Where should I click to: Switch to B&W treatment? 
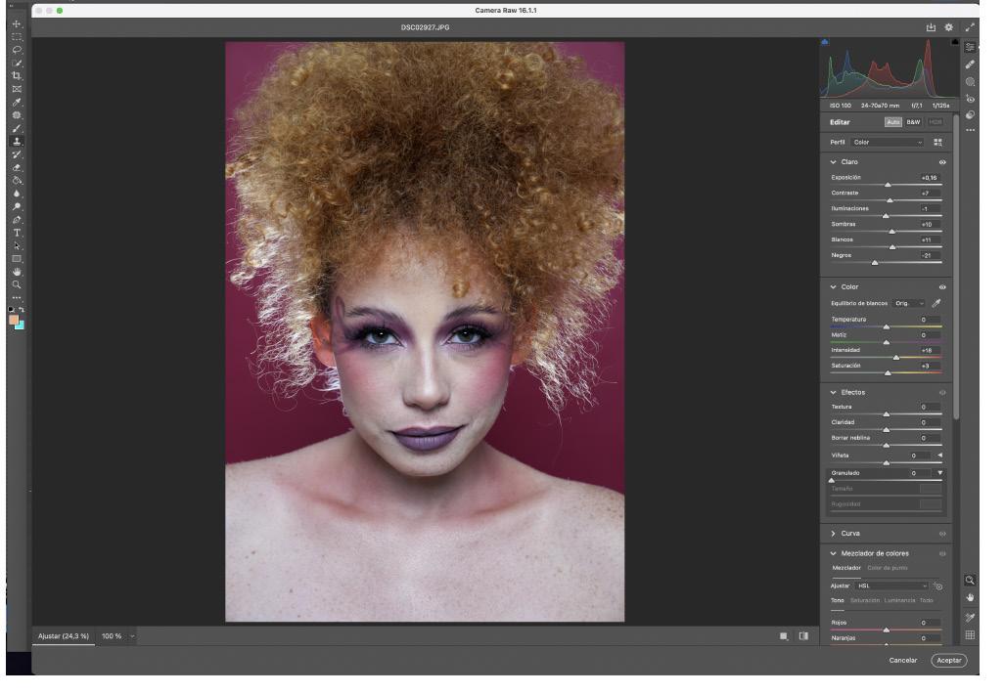coord(913,122)
